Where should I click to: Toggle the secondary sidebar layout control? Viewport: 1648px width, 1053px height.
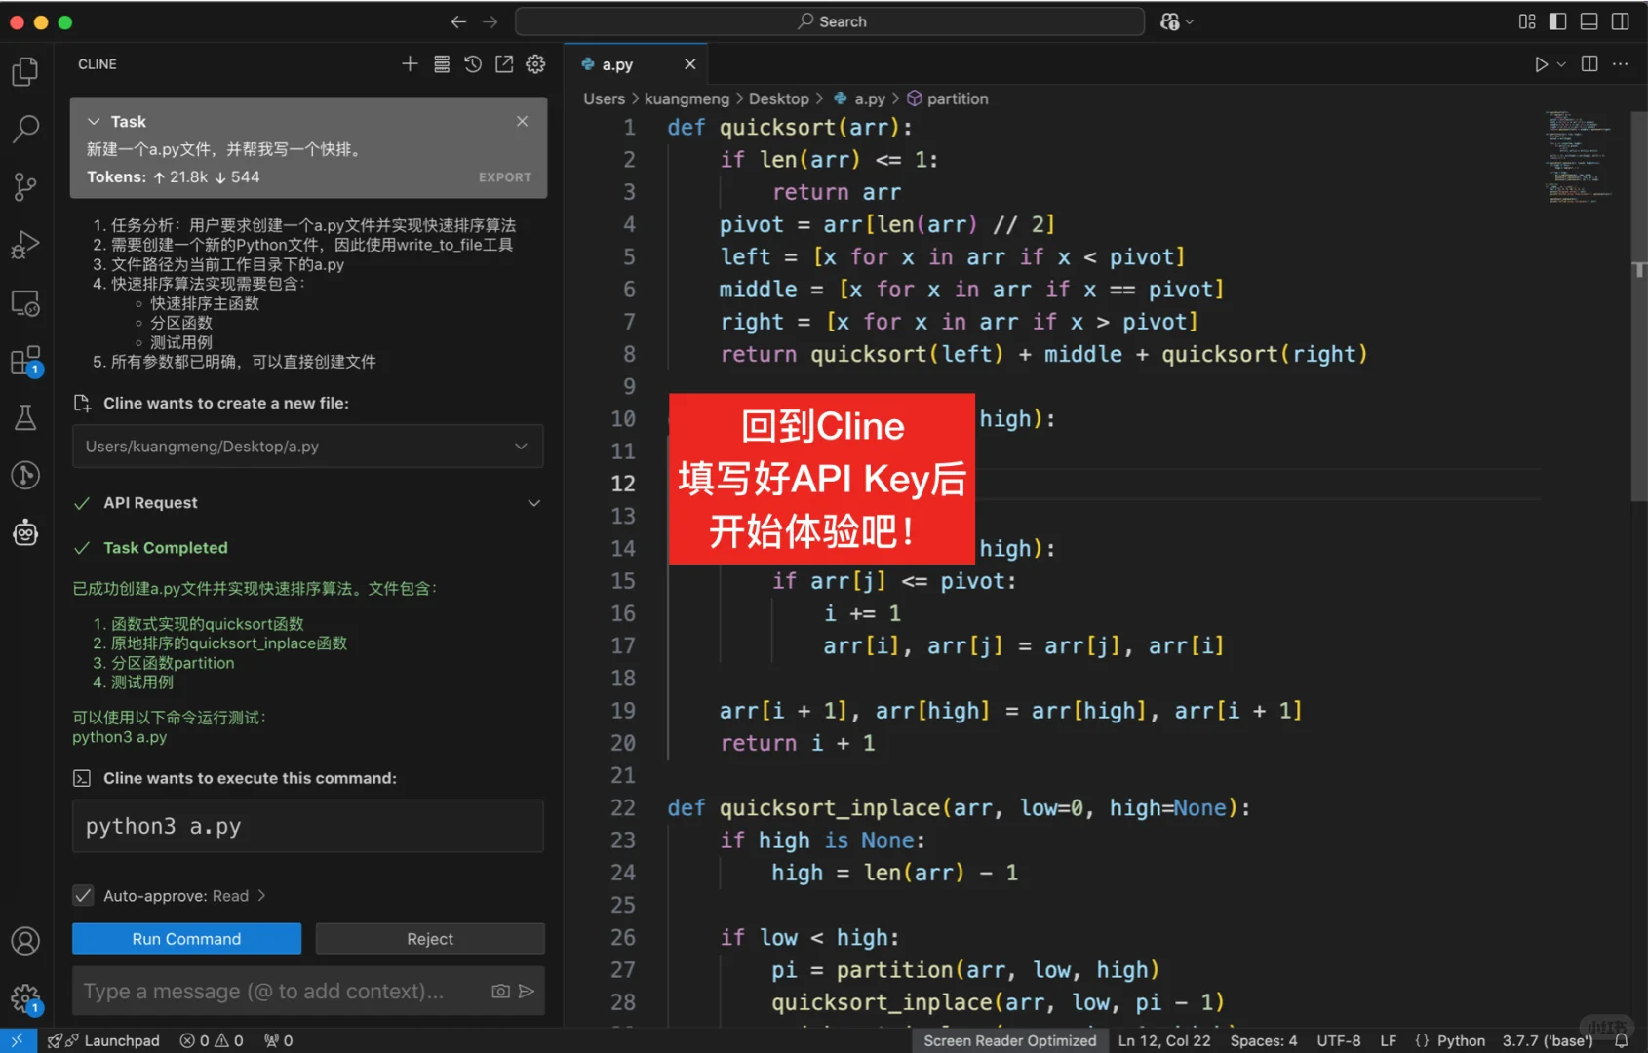click(1621, 20)
